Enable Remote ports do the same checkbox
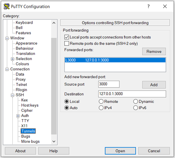The width and height of the screenshot is (175, 158). [x=67, y=43]
